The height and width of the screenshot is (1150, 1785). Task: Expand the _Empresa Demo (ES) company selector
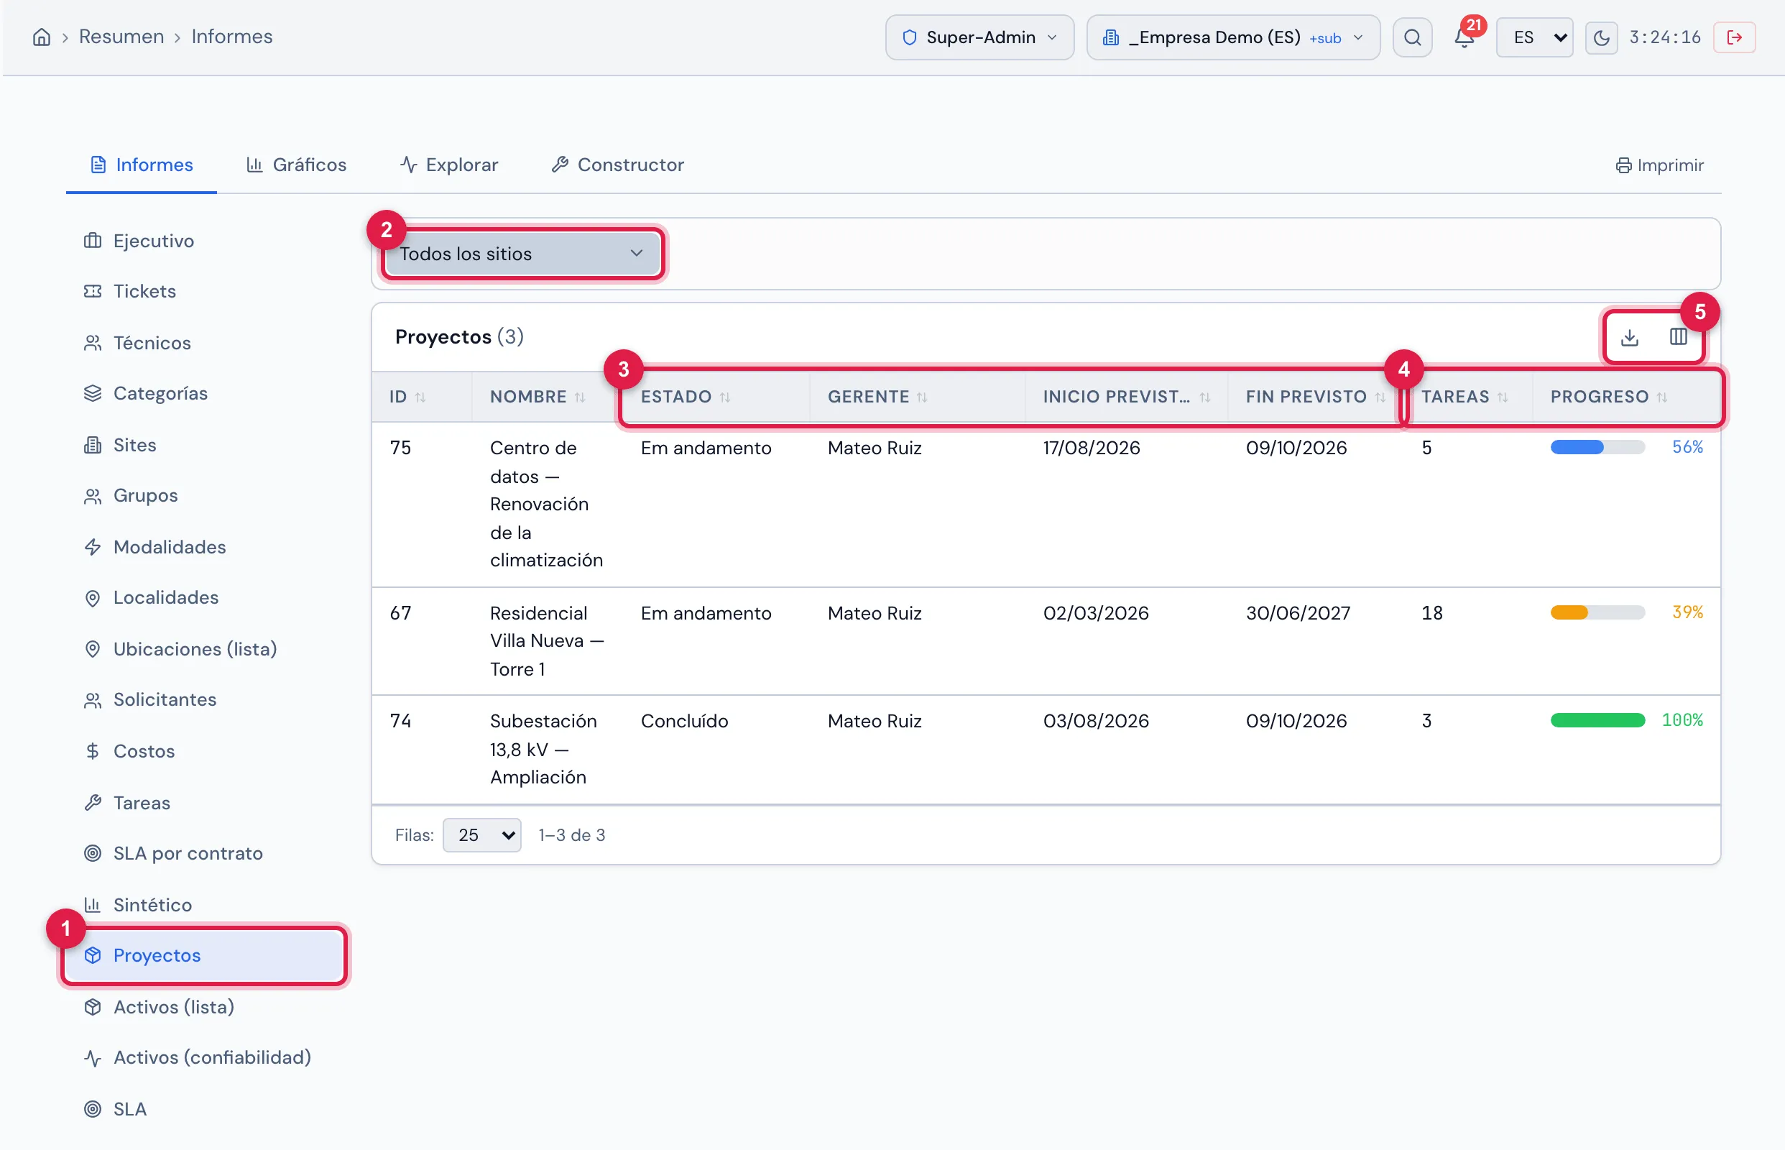tap(1232, 37)
